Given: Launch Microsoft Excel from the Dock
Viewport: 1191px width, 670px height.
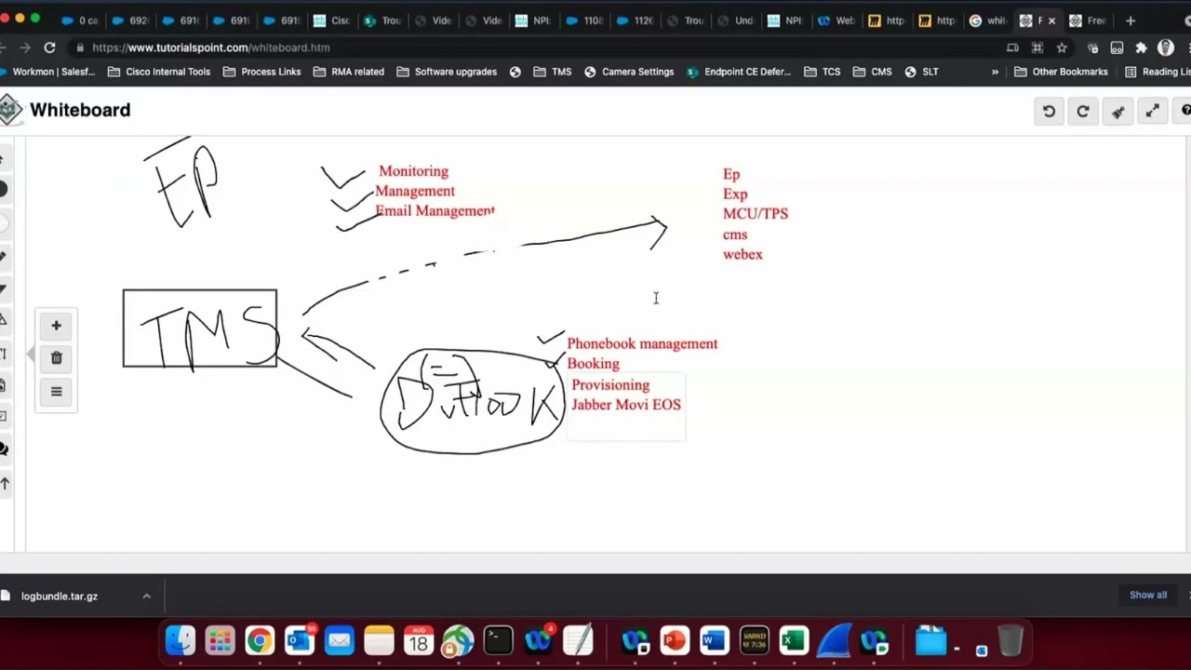Looking at the screenshot, I should (x=793, y=641).
